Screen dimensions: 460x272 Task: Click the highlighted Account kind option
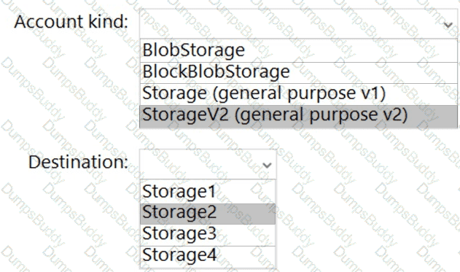[x=298, y=116]
